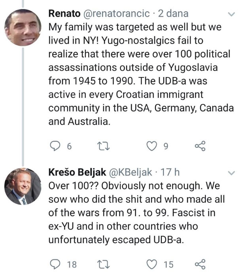Share Renato's tweet

point(201,147)
